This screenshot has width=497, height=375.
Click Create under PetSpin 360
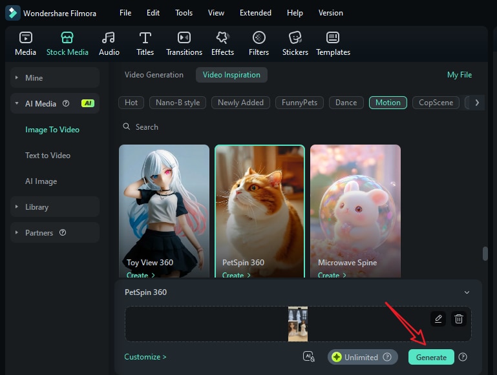[x=236, y=275]
